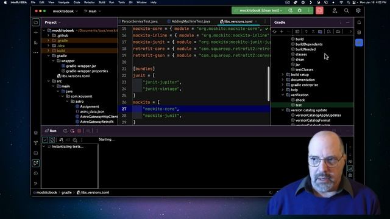Open the Navigate menu
The width and height of the screenshot is (390, 219).
pyautogui.click(x=63, y=2)
